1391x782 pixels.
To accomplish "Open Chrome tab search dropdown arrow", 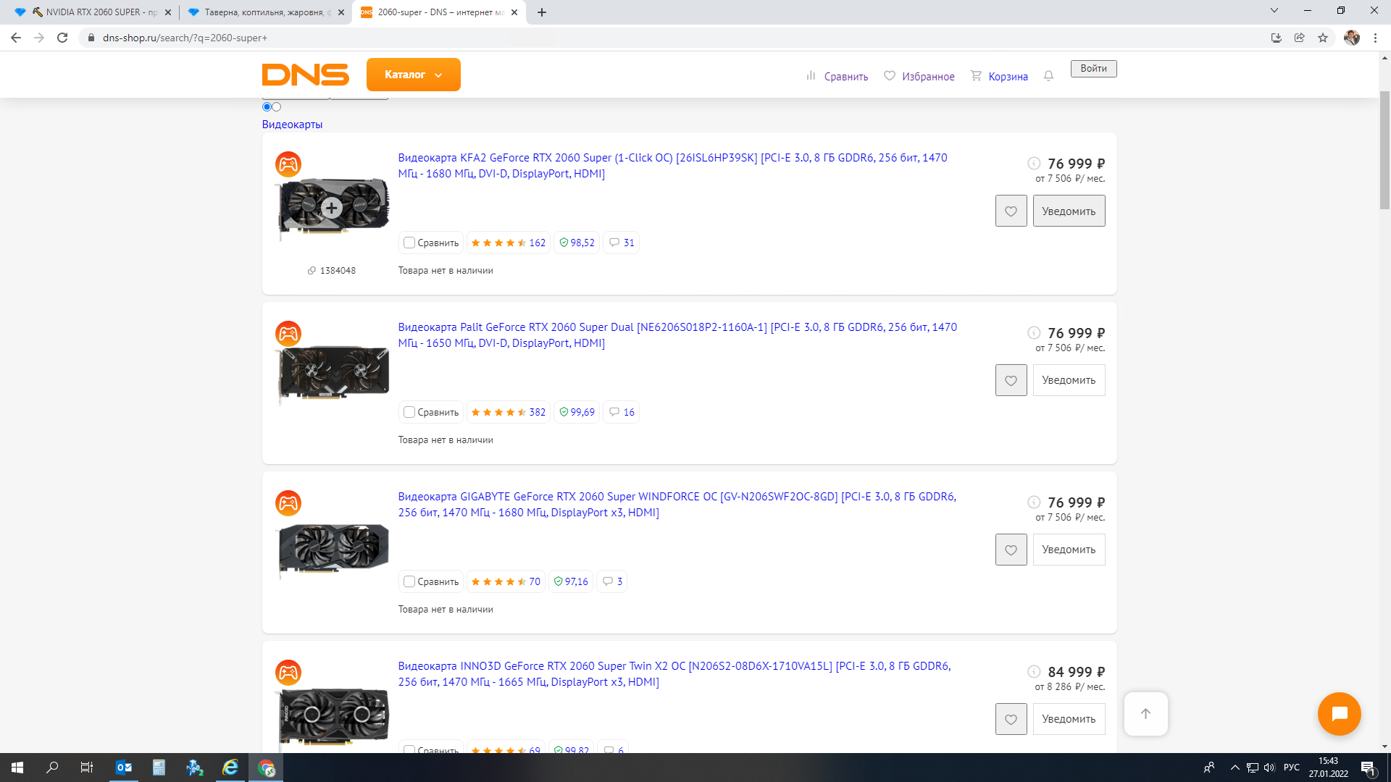I will pyautogui.click(x=1274, y=11).
